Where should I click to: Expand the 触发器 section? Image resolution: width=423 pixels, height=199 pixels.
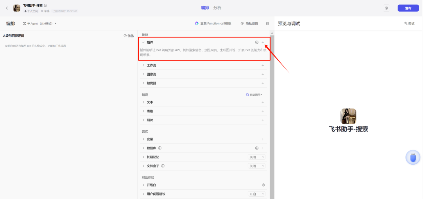tap(143, 83)
